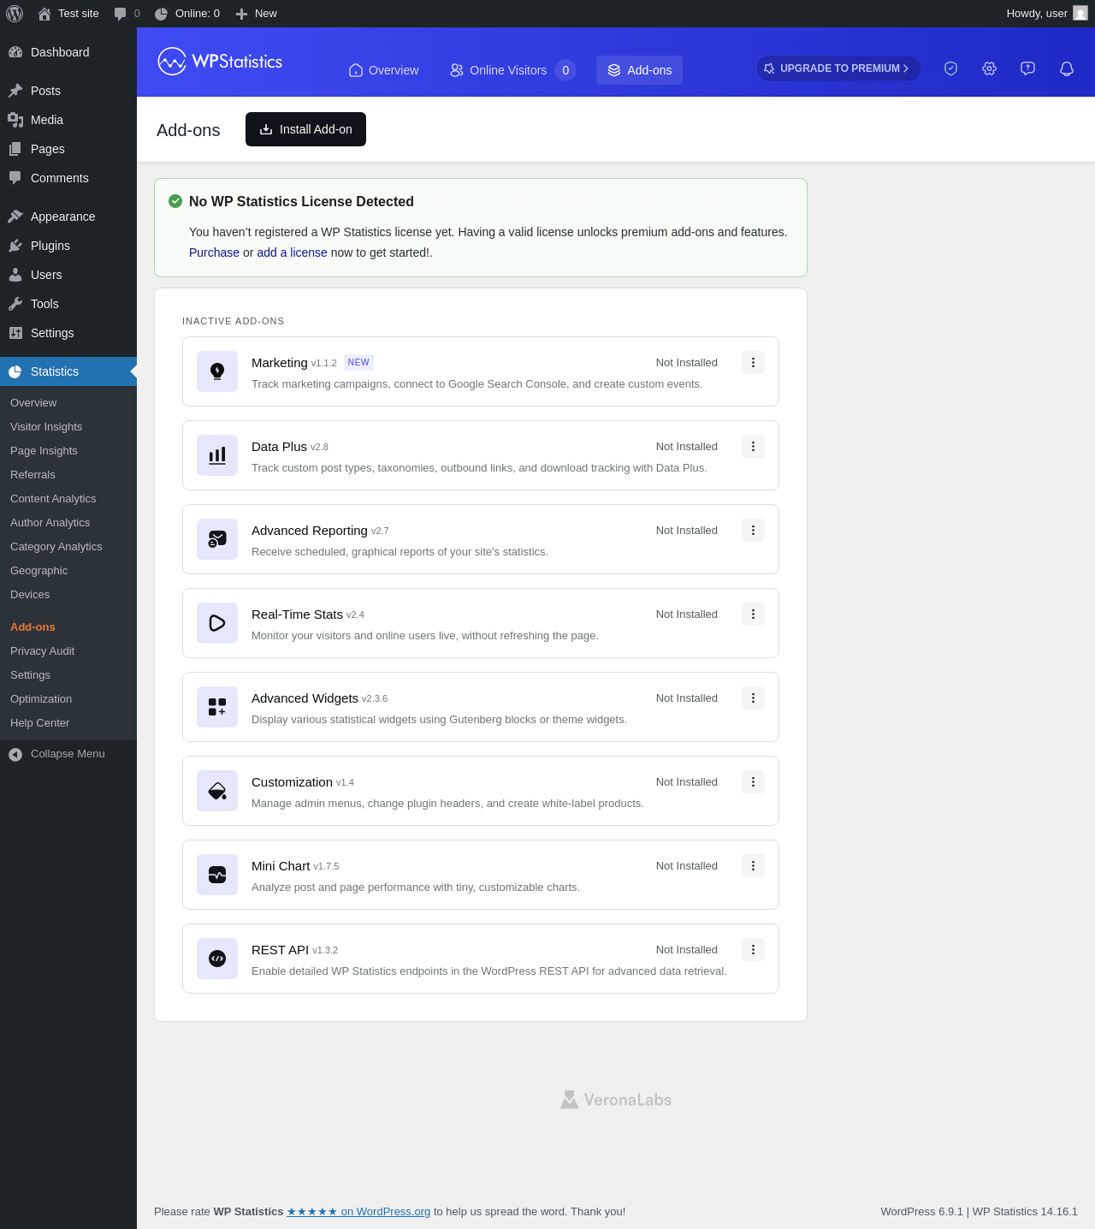The width and height of the screenshot is (1095, 1229).
Task: Open Advanced Widgets three-dot menu
Action: point(753,698)
